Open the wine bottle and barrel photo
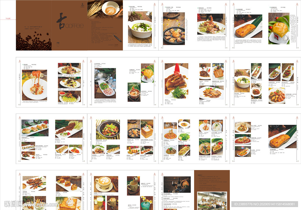The height and width of the screenshot is (210, 301). [x=177, y=184]
